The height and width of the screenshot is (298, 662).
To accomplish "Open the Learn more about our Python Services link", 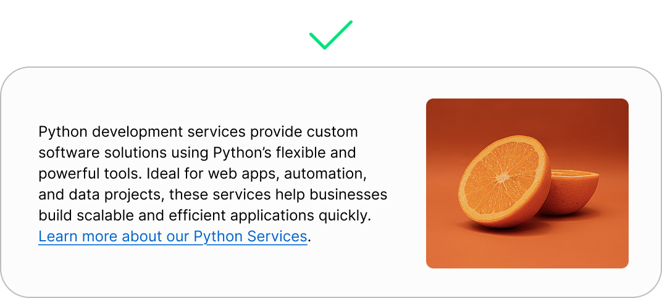I will tap(172, 236).
